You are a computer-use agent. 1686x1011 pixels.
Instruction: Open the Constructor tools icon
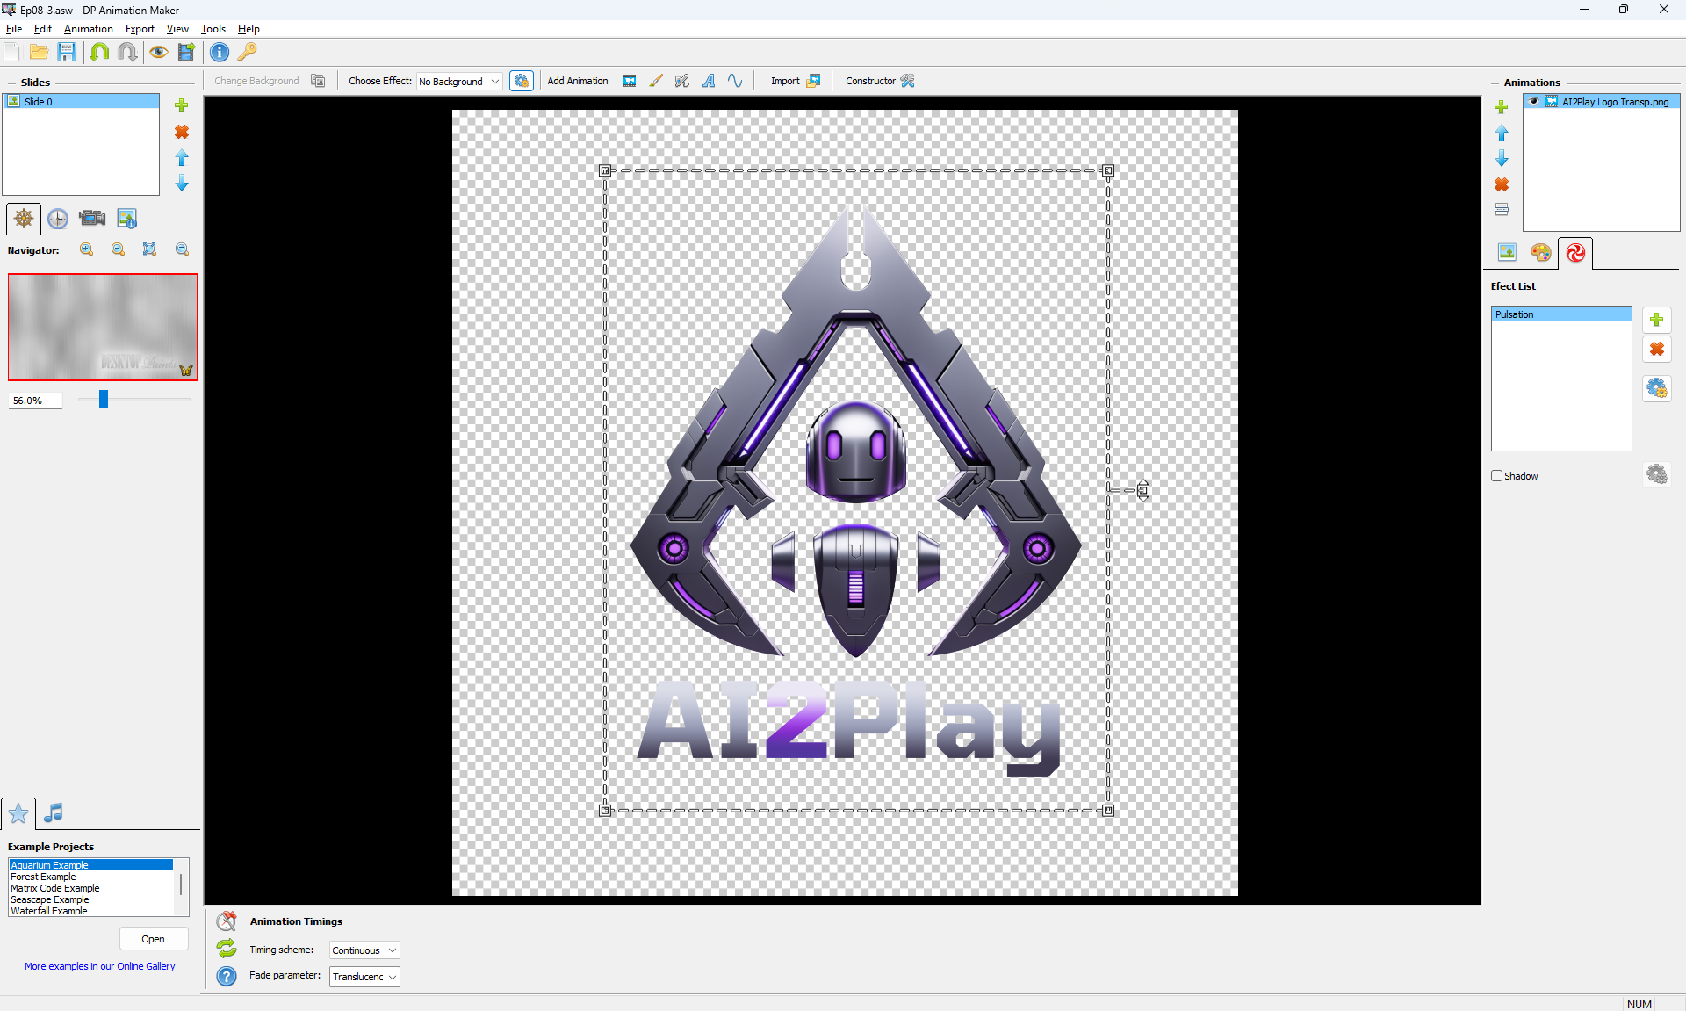[908, 81]
